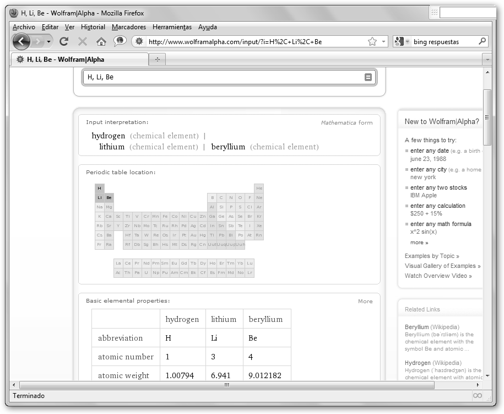This screenshot has height=414, width=504.
Task: Click the browser Back button
Action: pos(21,41)
